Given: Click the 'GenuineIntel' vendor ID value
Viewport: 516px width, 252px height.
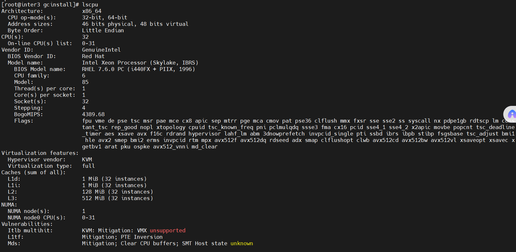Looking at the screenshot, I should pyautogui.click(x=101, y=50).
